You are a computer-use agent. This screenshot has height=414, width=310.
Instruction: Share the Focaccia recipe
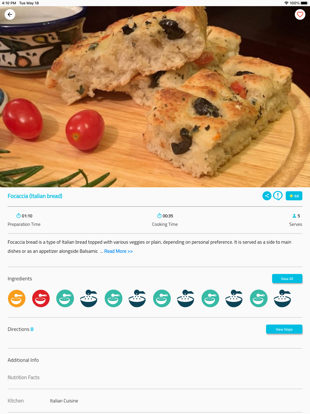(x=267, y=196)
